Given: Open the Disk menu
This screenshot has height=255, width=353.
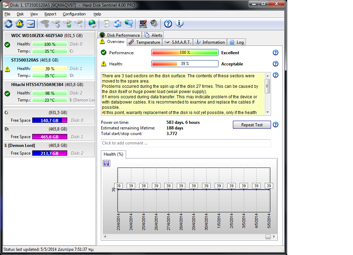Looking at the screenshot, I should [x=20, y=14].
